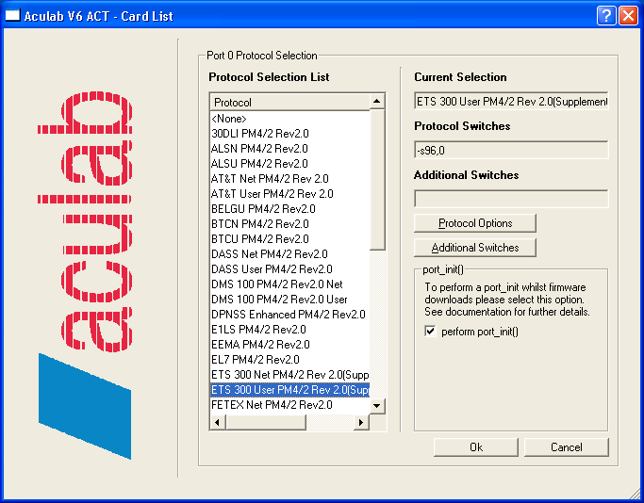This screenshot has height=503, width=644.
Task: Select EEMA PM4/2 Rev2.0 protocol
Action: coord(290,345)
